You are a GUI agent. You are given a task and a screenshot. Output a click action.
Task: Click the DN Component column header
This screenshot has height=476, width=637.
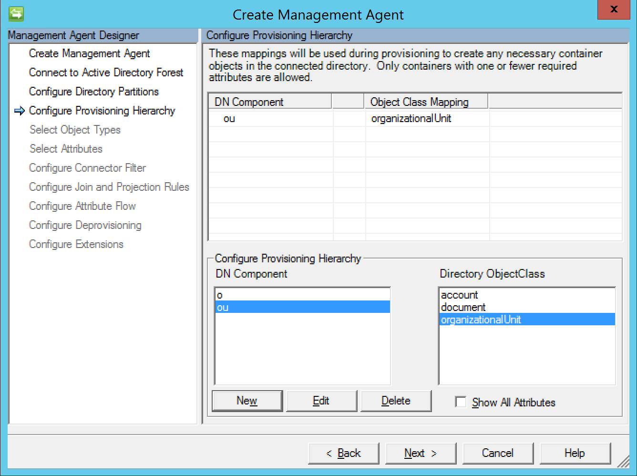pyautogui.click(x=270, y=102)
